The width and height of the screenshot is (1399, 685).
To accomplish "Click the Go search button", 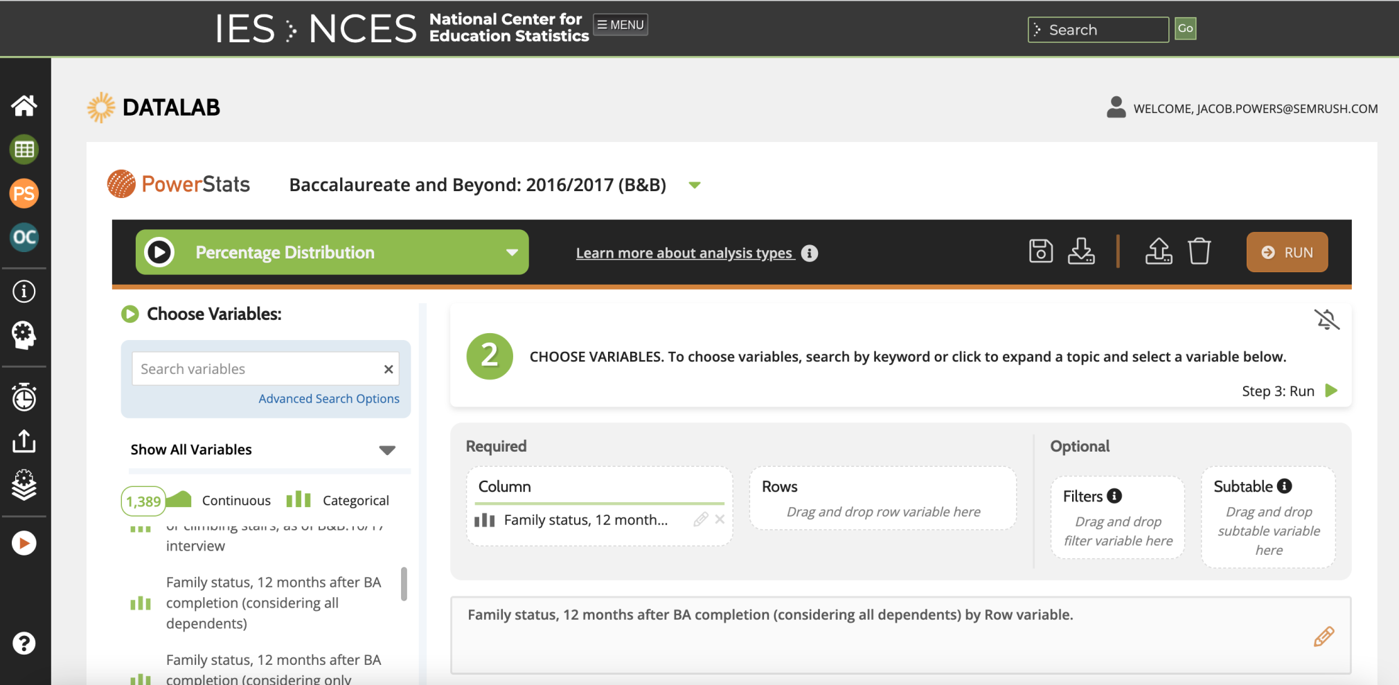I will tap(1186, 28).
